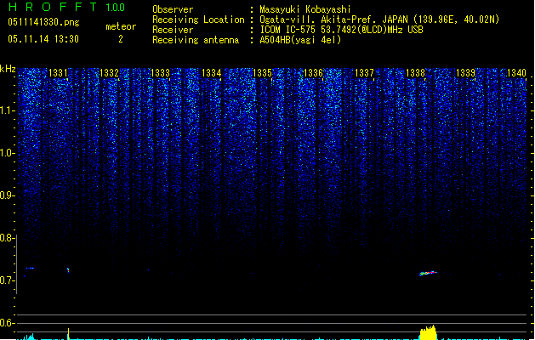This screenshot has height=340, width=535.
Task: Click the kHz axis unit label
Action: click(x=8, y=69)
